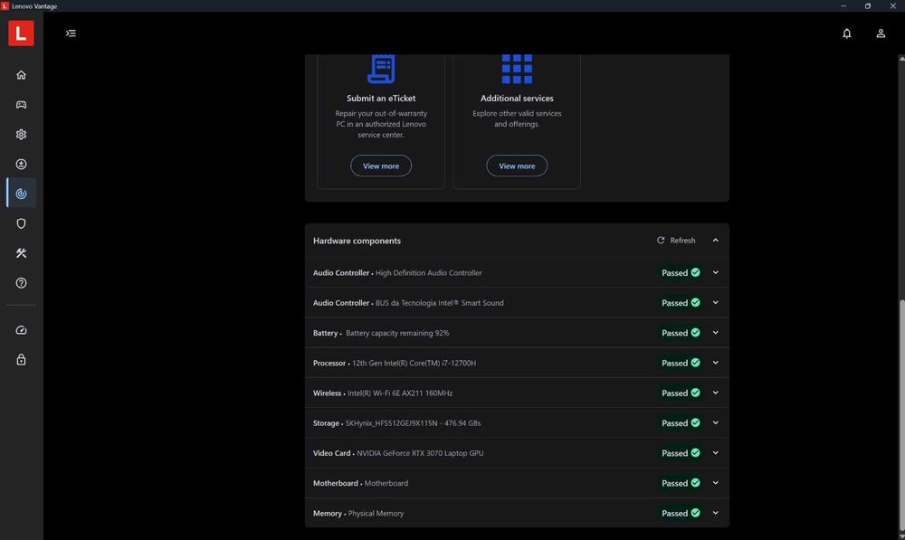Click View more under Submit an eTicket

point(381,166)
